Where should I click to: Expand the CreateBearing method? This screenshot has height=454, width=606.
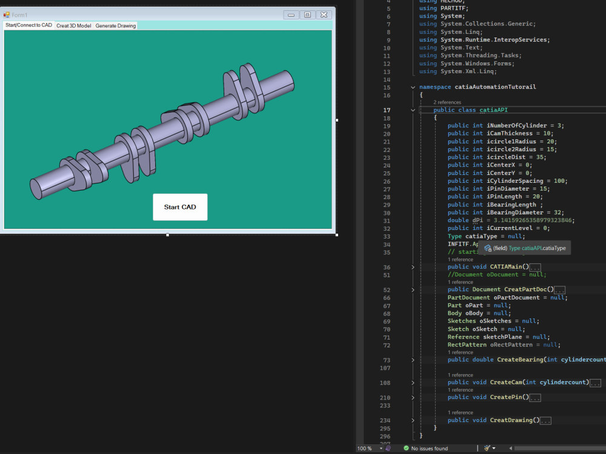[413, 360]
